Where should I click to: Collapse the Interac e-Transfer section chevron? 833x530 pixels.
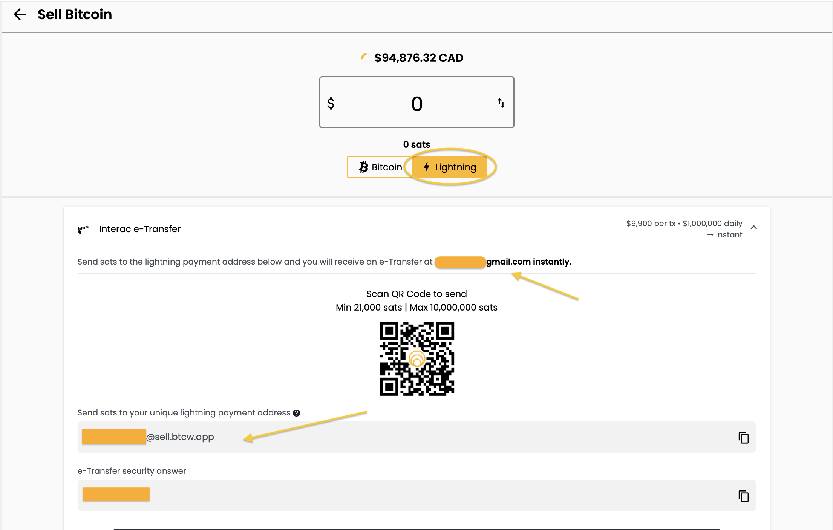[x=754, y=227]
